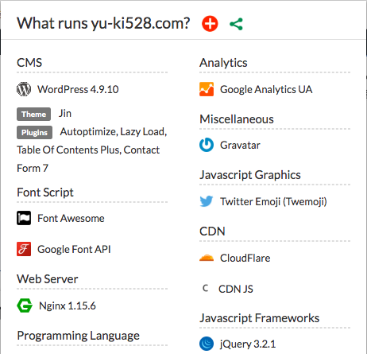
Task: Open the CDN JS entry
Action: (x=236, y=289)
